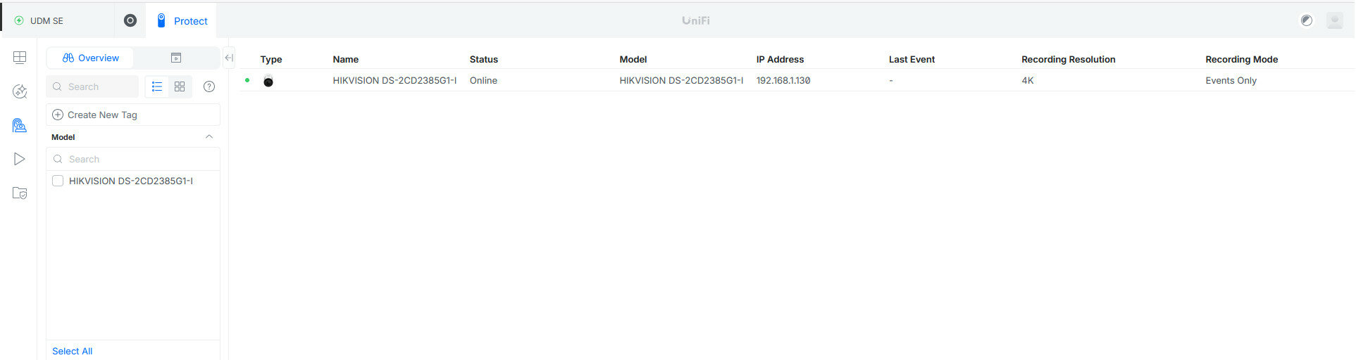Collapse the Model filter section
Image resolution: width=1356 pixels, height=360 pixels.
coord(209,137)
